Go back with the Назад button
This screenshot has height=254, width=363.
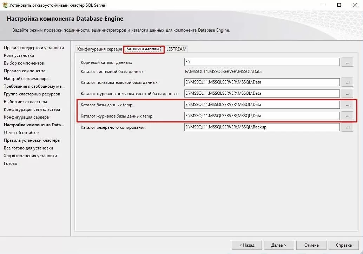point(246,245)
